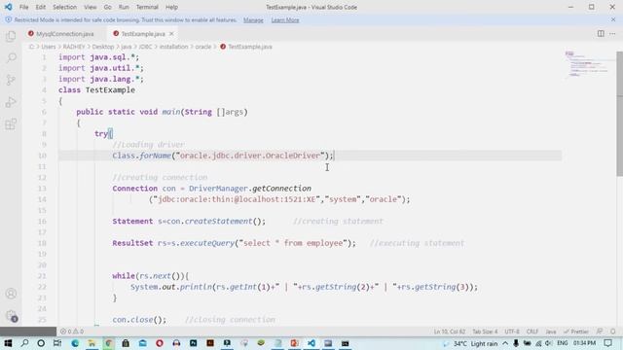
Task: Open the Mail app taskbar icon
Action: 143,343
